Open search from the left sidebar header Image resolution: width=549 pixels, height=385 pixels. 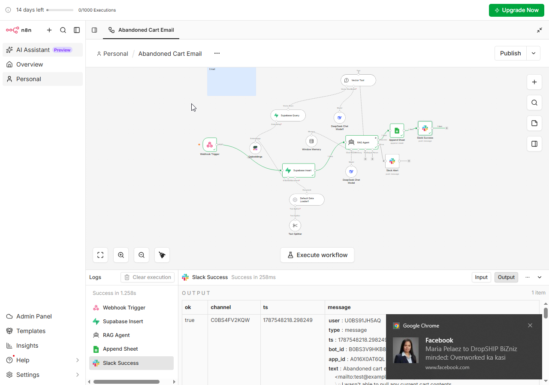[x=63, y=30]
